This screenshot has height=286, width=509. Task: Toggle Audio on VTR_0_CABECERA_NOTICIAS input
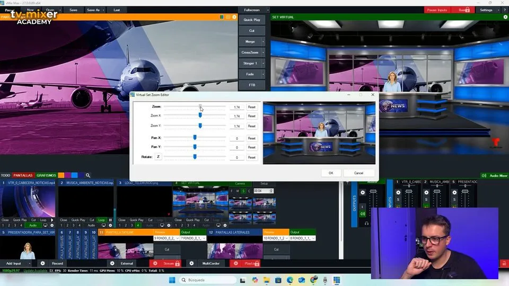click(33, 226)
